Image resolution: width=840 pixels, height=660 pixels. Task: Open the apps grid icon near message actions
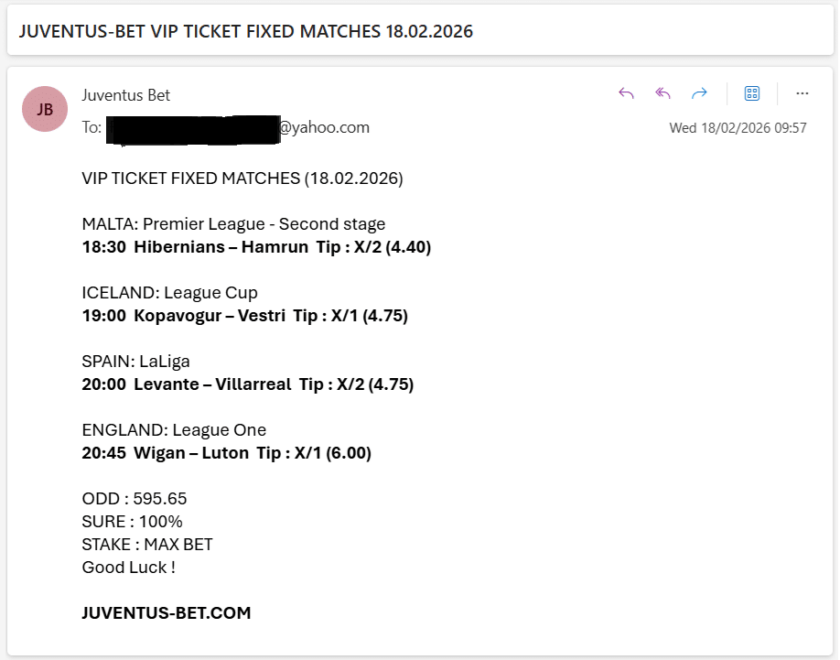click(751, 93)
